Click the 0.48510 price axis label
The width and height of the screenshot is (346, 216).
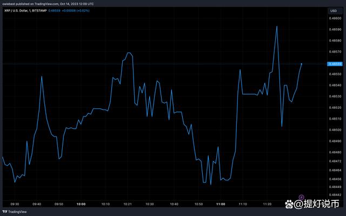click(x=335, y=119)
